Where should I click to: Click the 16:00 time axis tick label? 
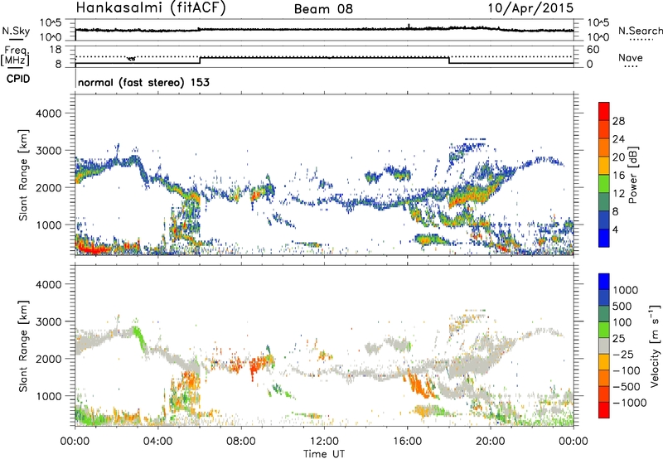pyautogui.click(x=407, y=442)
